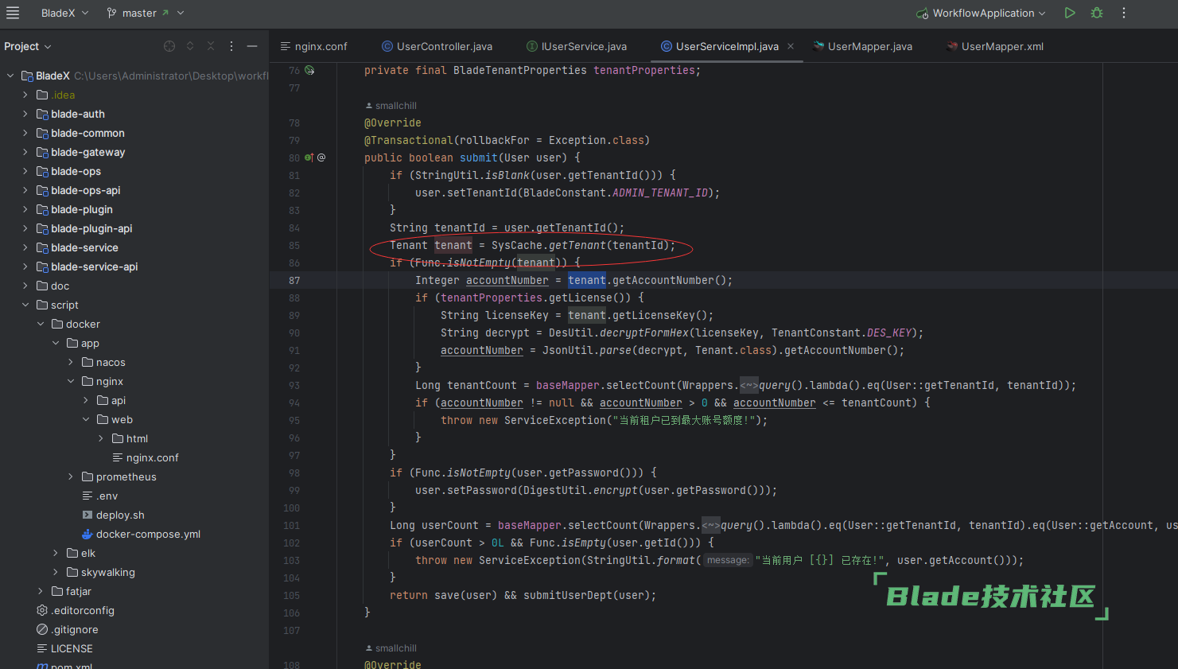This screenshot has width=1178, height=669.
Task: Expand the elk folder
Action: pyautogui.click(x=56, y=553)
